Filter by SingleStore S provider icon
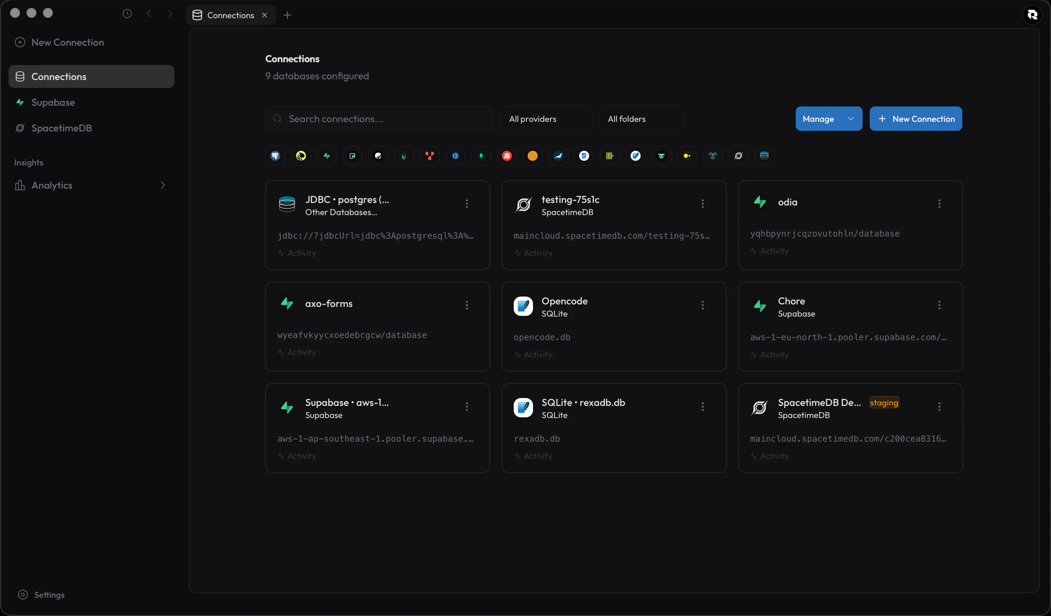The height and width of the screenshot is (616, 1051). (584, 156)
